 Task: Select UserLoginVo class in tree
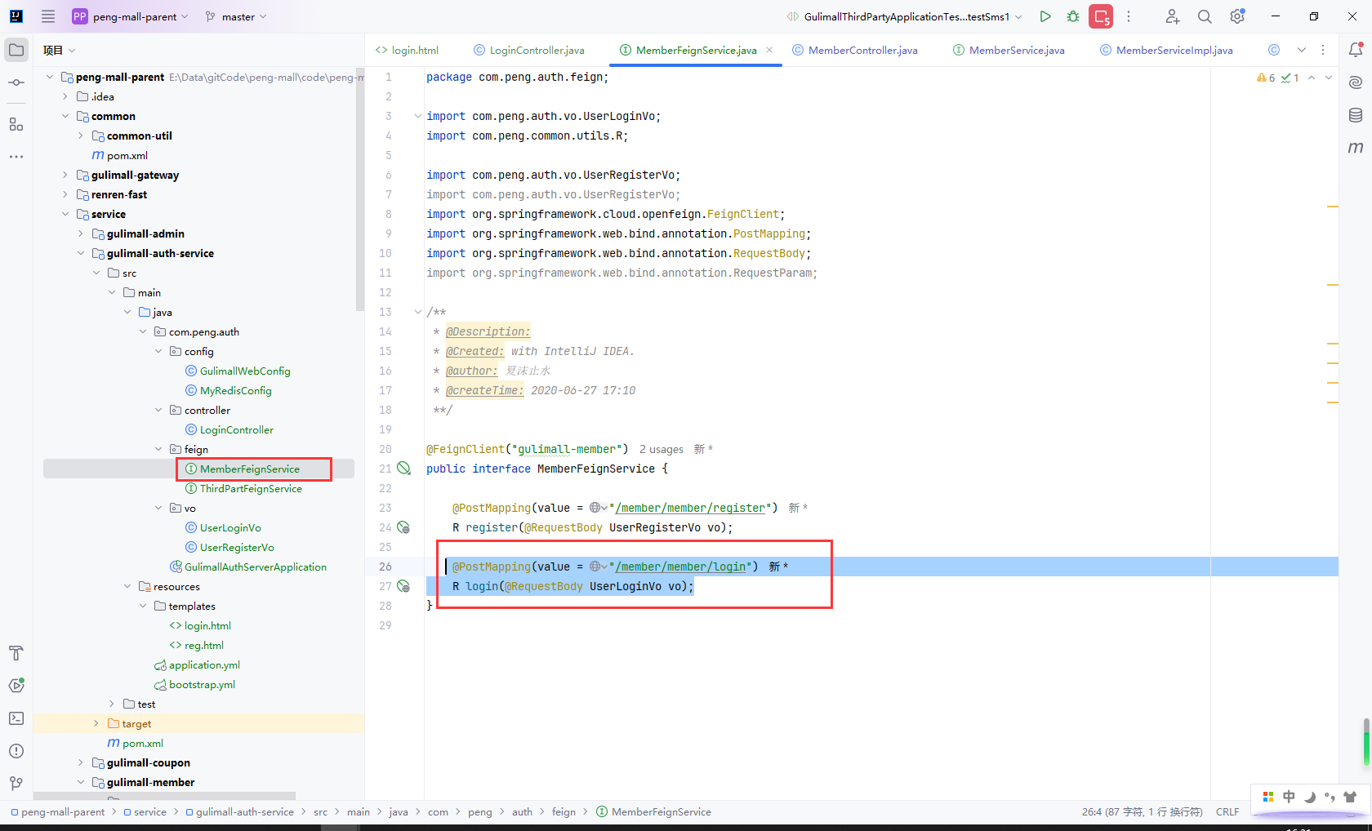[230, 527]
